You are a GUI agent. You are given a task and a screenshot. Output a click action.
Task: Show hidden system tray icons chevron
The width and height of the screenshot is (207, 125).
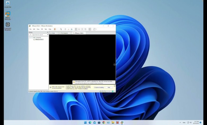180,123
